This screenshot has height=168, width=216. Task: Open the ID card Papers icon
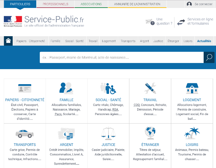click(25, 88)
